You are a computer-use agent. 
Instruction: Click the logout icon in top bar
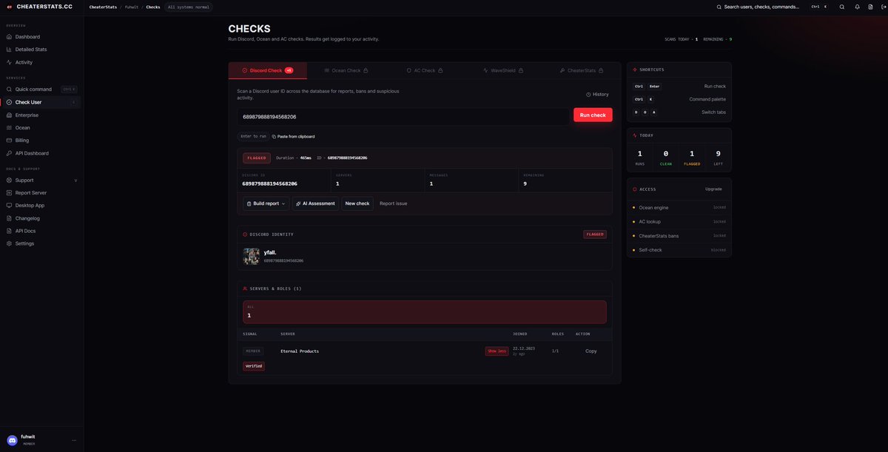(883, 7)
